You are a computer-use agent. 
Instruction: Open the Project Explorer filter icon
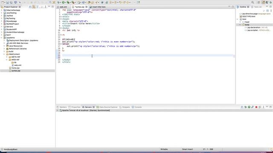[38, 7]
